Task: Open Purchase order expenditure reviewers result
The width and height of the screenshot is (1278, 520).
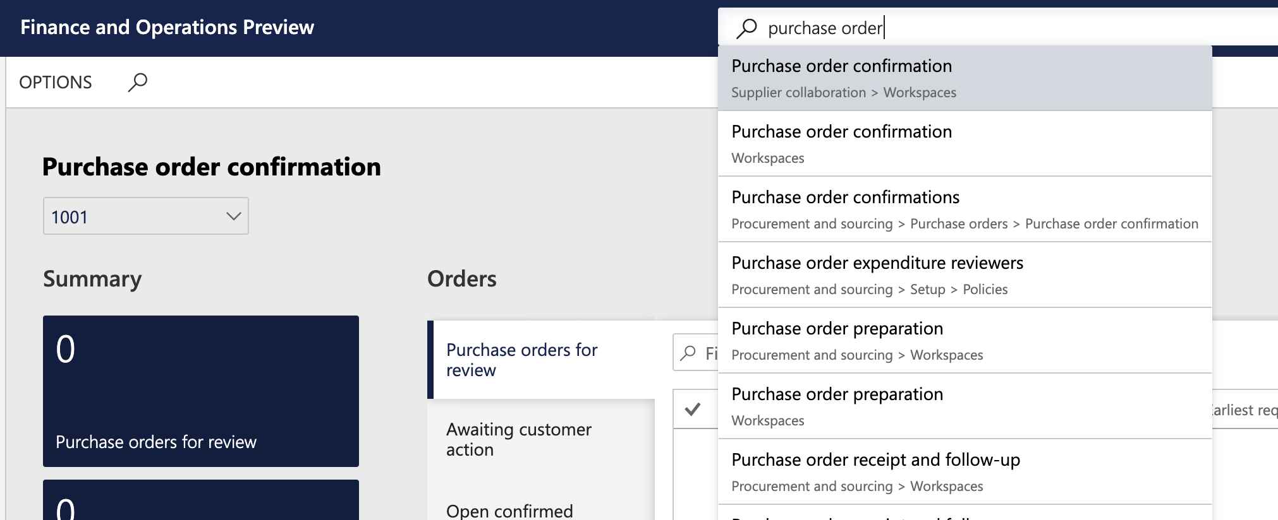Action: pos(965,275)
